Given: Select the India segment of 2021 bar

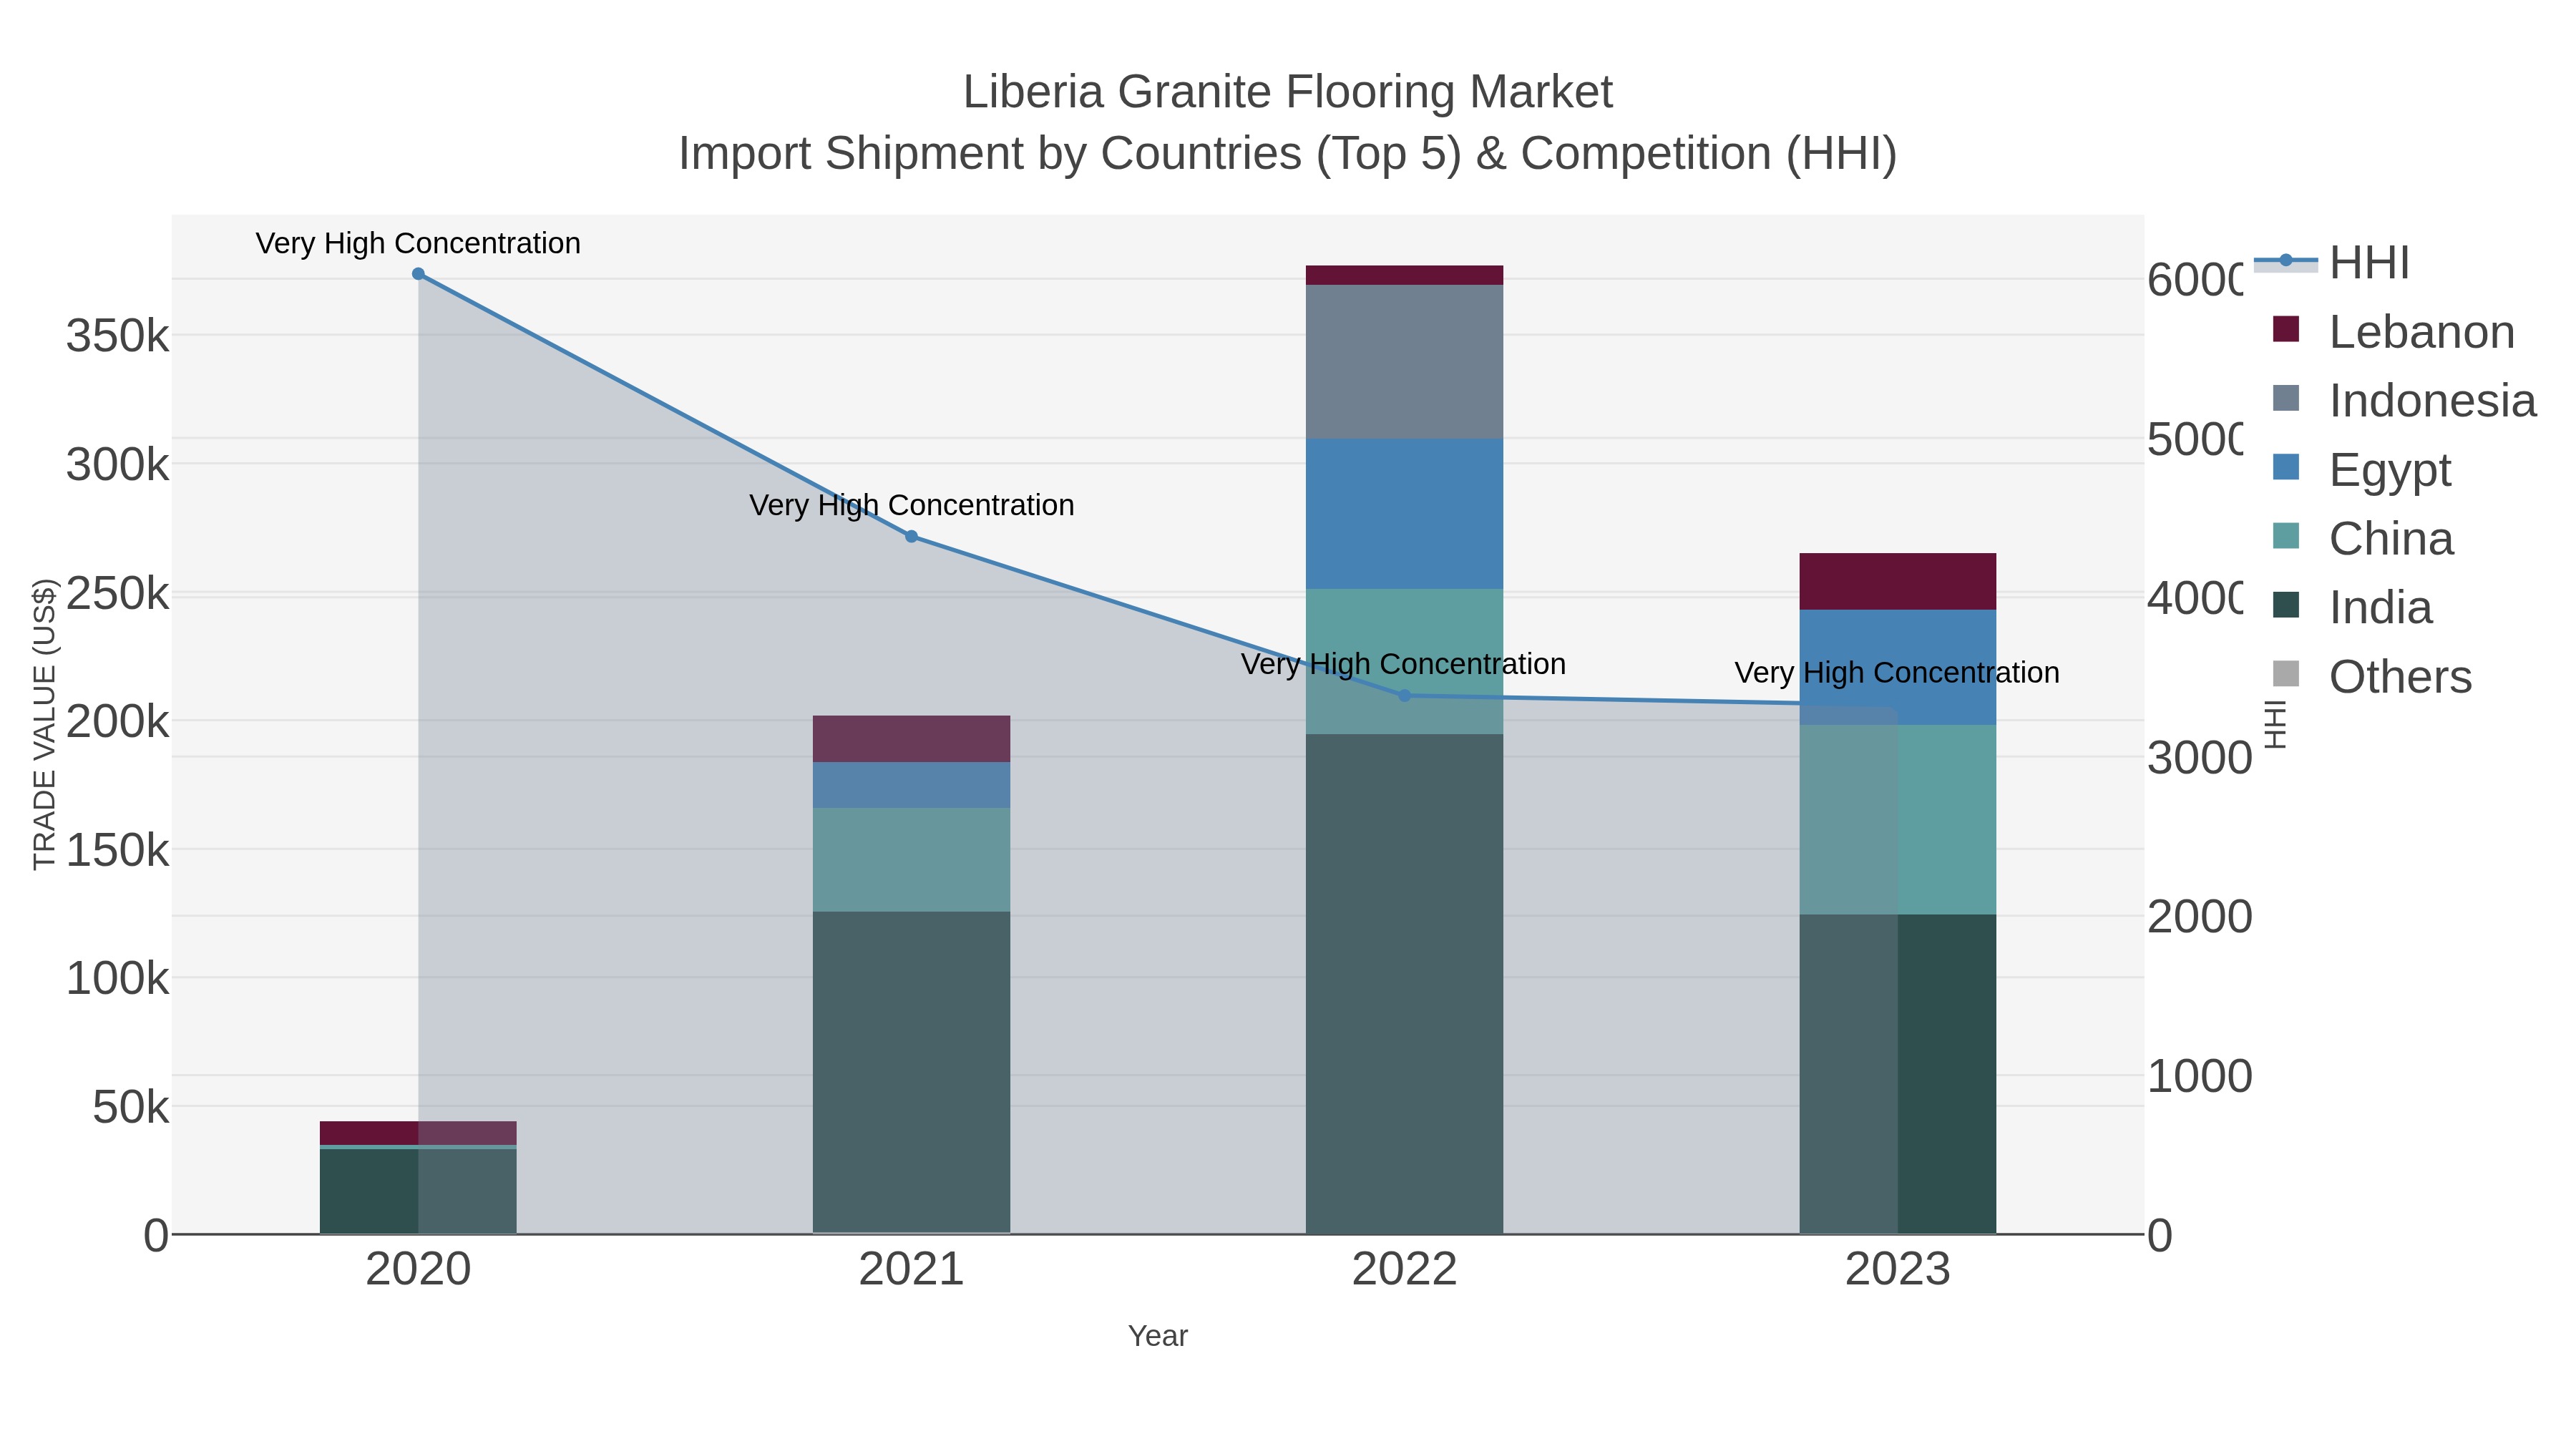Looking at the screenshot, I should tap(911, 1072).
